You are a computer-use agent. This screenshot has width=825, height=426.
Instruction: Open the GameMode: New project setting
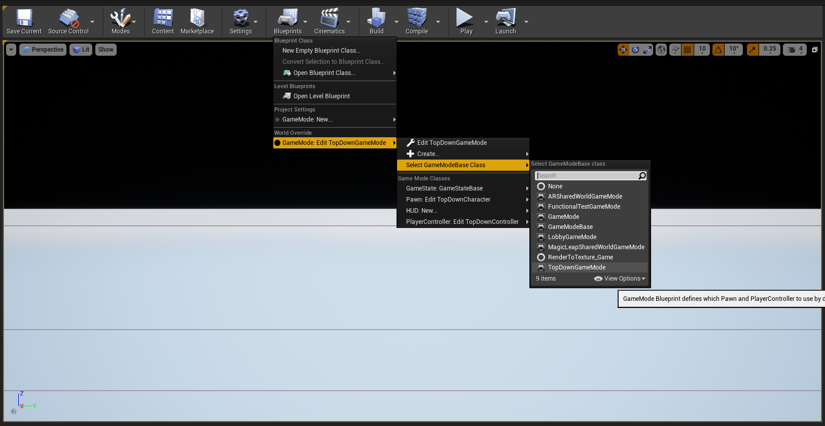click(335, 120)
